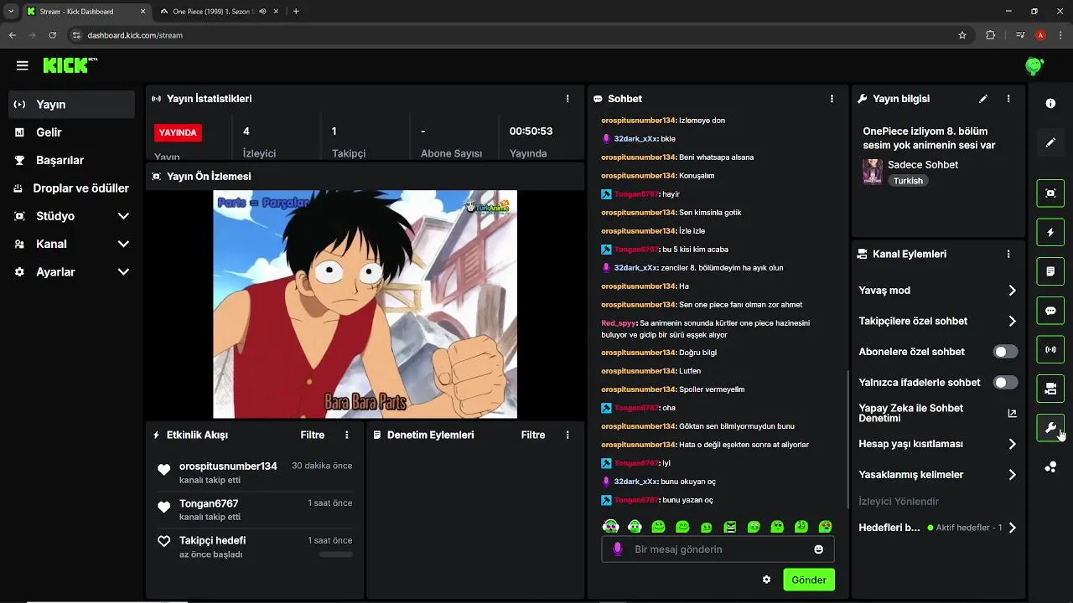Go to Başarılar in the left sidebar
This screenshot has height=603, width=1073.
[x=71, y=160]
